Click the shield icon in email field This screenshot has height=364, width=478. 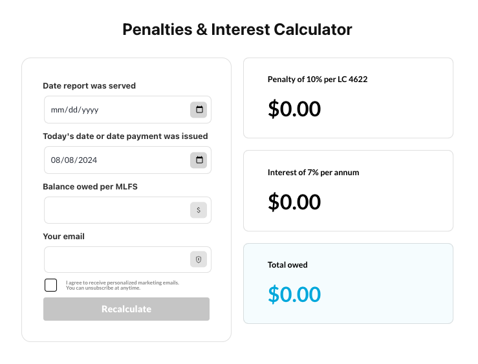(199, 260)
